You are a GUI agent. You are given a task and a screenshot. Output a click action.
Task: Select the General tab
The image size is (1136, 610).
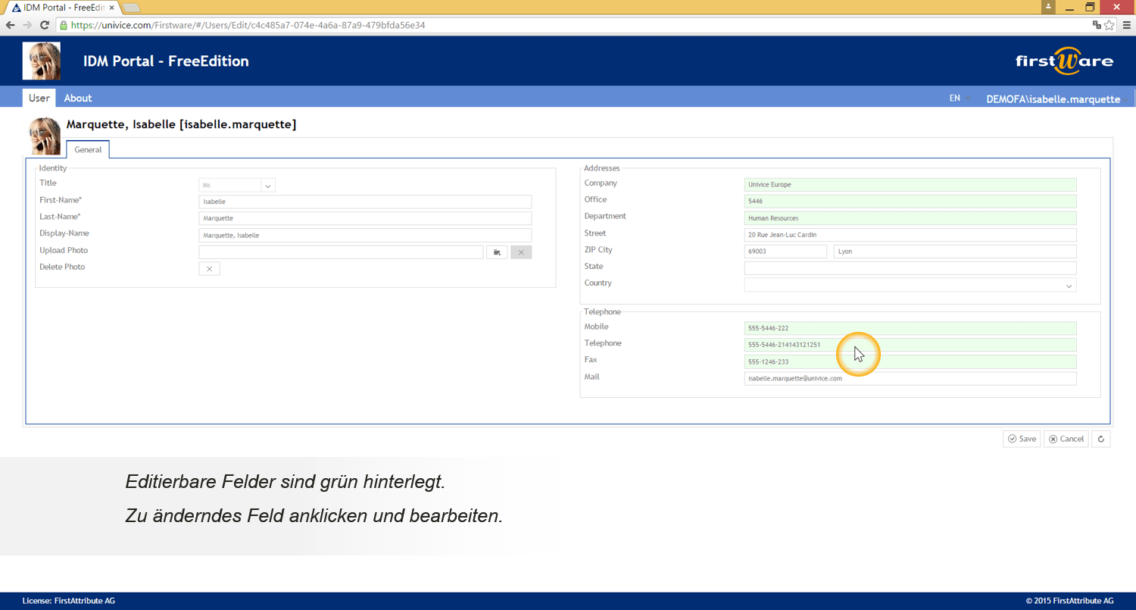click(88, 150)
